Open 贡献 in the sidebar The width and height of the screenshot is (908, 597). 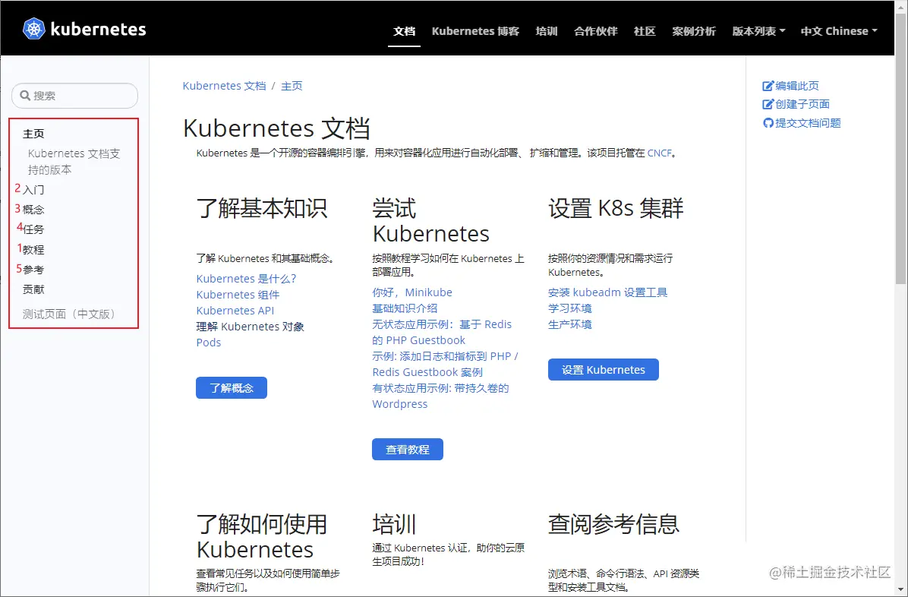(x=33, y=289)
